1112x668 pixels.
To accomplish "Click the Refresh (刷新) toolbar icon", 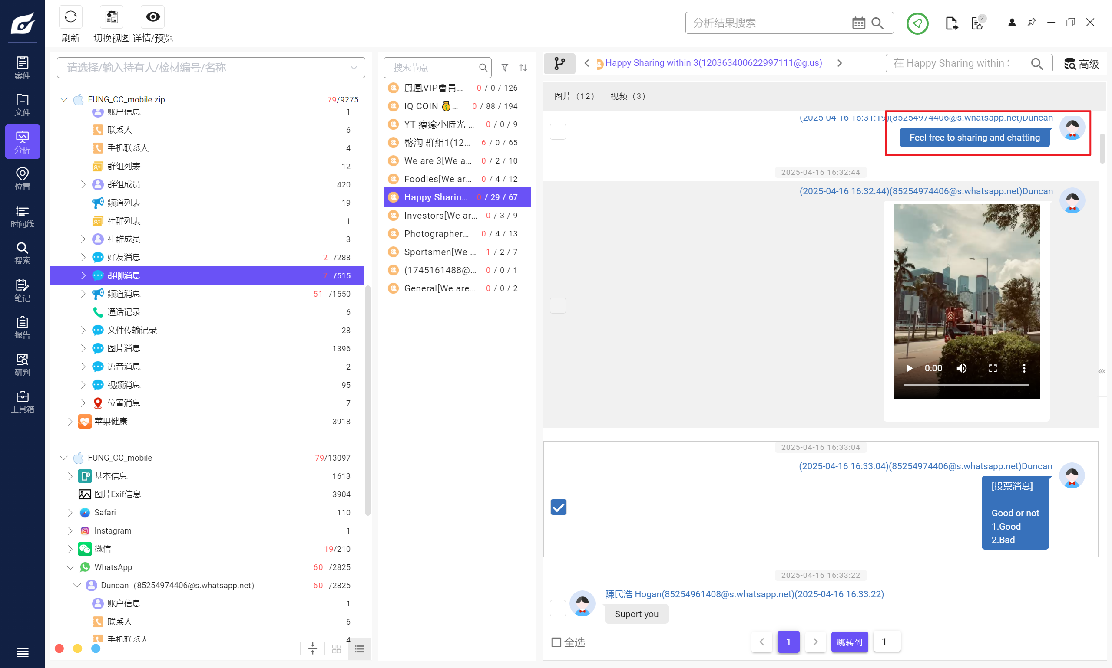I will click(70, 17).
